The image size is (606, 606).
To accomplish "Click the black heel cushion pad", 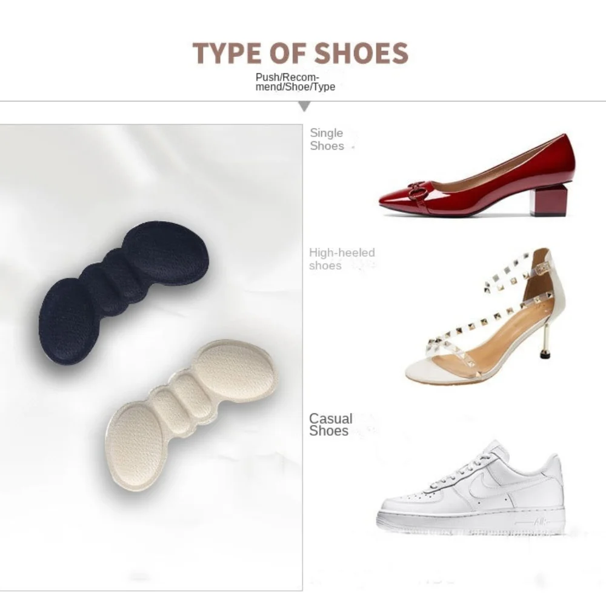I will coord(124,293).
